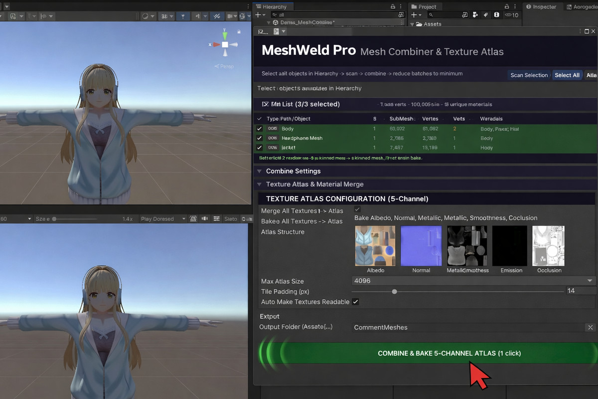Screen dimensions: 598x399
Task: Lock the scene gizmo rotation
Action: [239, 31]
